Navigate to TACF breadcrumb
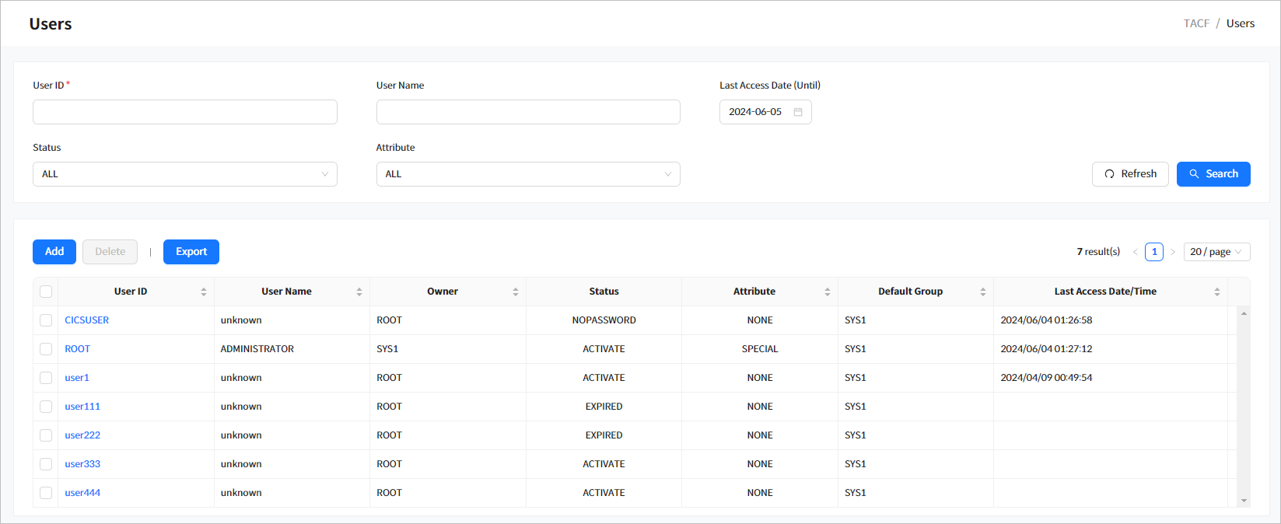Viewport: 1281px width, 524px height. tap(1196, 23)
